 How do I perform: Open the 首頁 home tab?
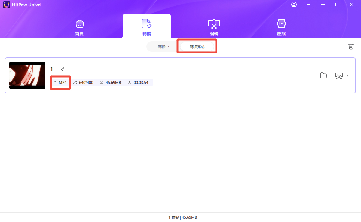click(x=79, y=27)
